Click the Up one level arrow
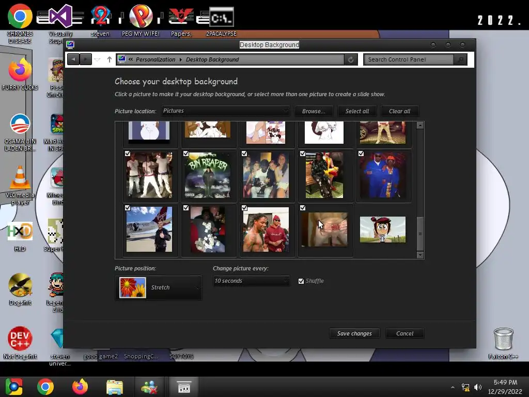The image size is (529, 397). (x=110, y=59)
